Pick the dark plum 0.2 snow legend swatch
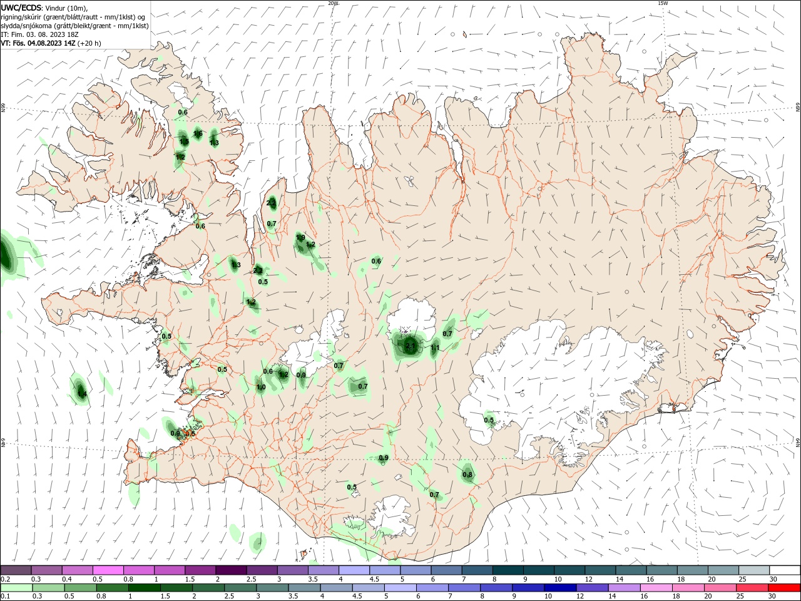Screen dimensions: 801x601 16,570
